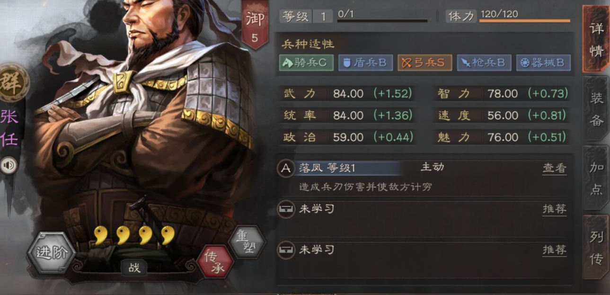Select the 盾兵B troop aptitude badge

point(365,63)
